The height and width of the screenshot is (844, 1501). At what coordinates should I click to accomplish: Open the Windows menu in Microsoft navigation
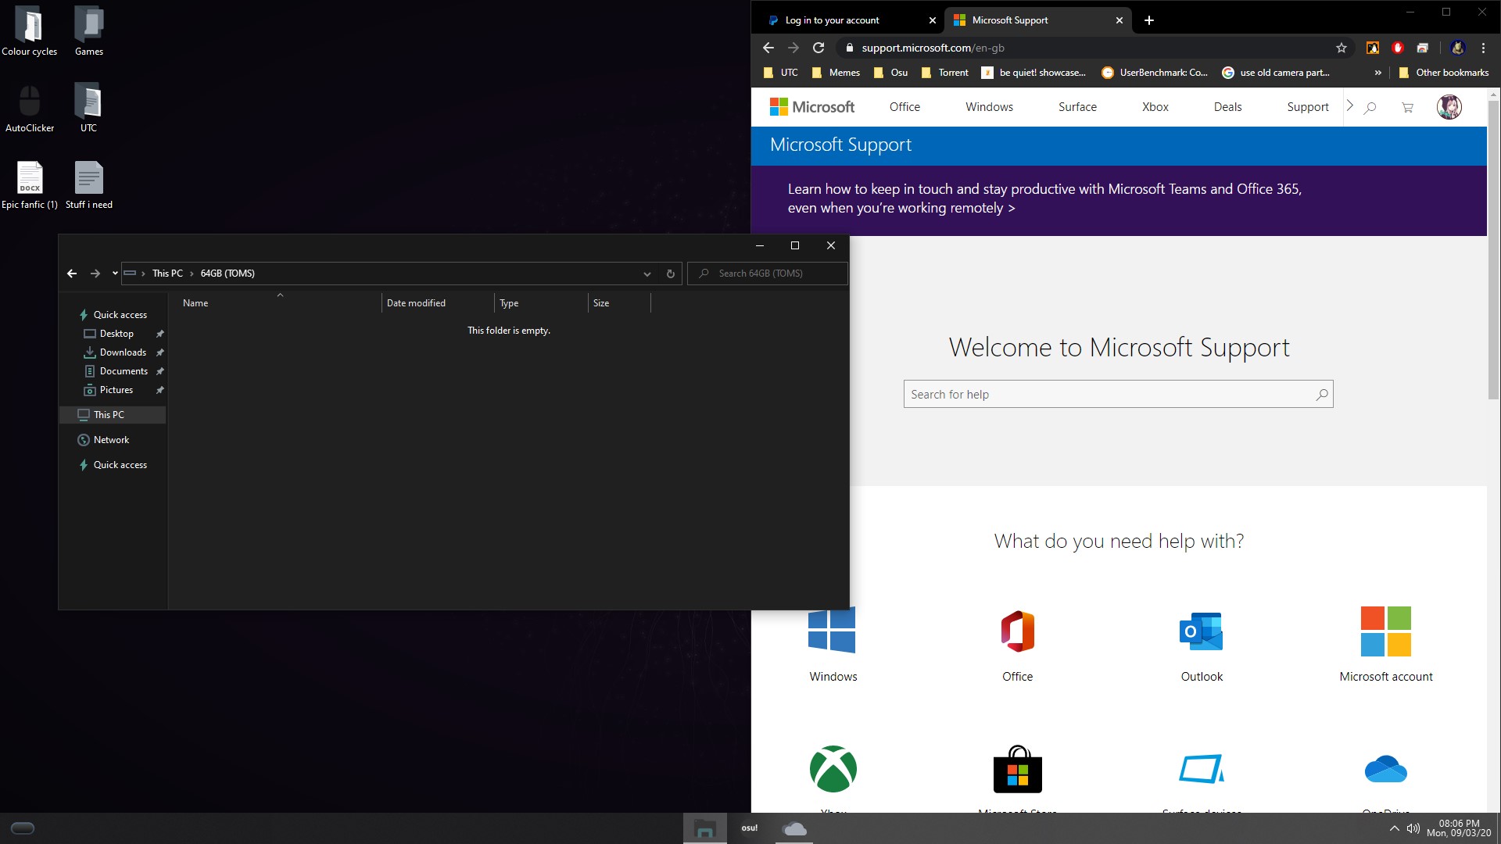pyautogui.click(x=989, y=107)
